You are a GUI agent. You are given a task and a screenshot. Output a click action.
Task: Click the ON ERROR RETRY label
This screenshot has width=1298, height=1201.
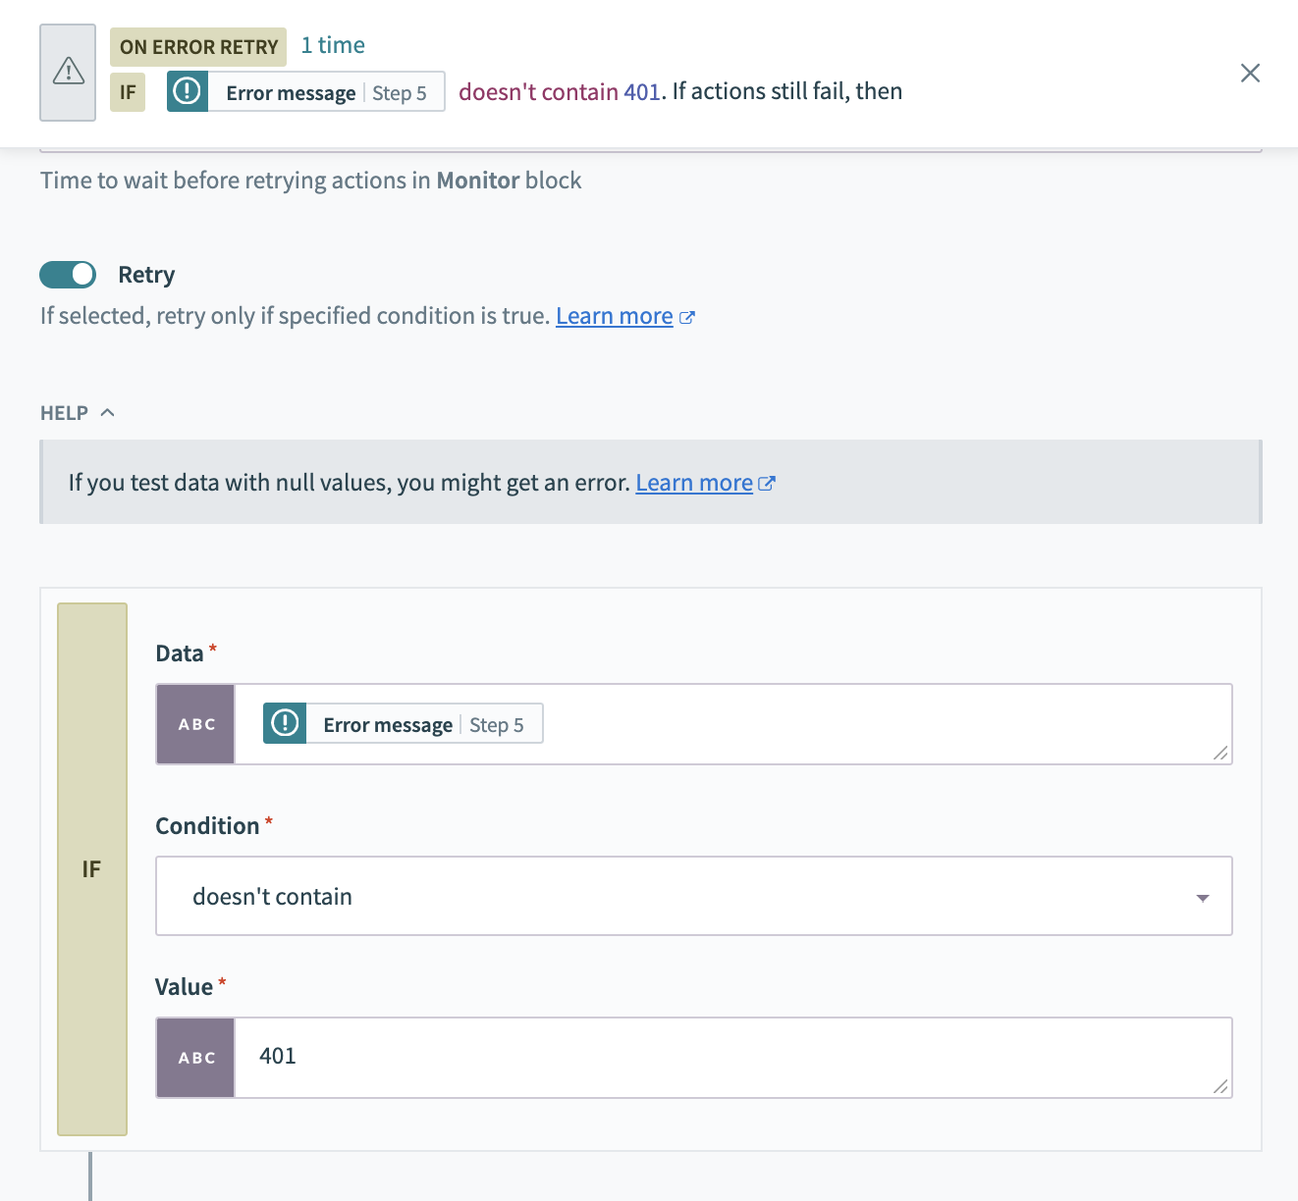point(198,47)
